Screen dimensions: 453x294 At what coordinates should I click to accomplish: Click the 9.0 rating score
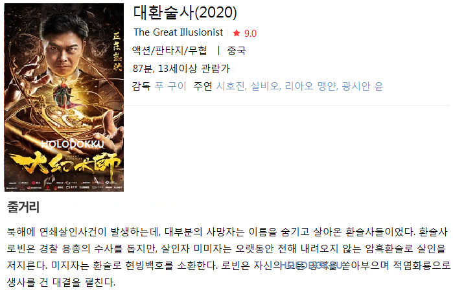pyautogui.click(x=250, y=34)
